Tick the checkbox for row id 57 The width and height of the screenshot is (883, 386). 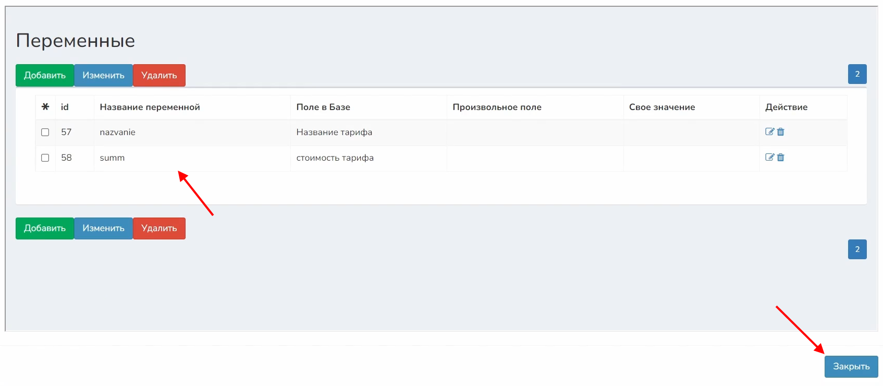(x=45, y=132)
